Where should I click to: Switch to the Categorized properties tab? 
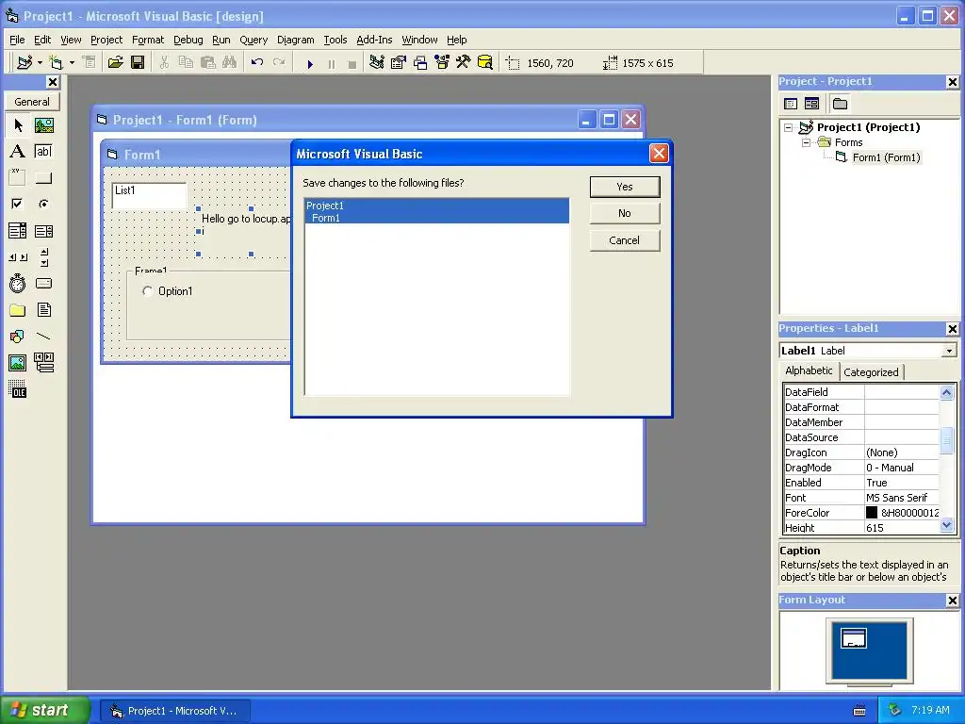coord(871,372)
